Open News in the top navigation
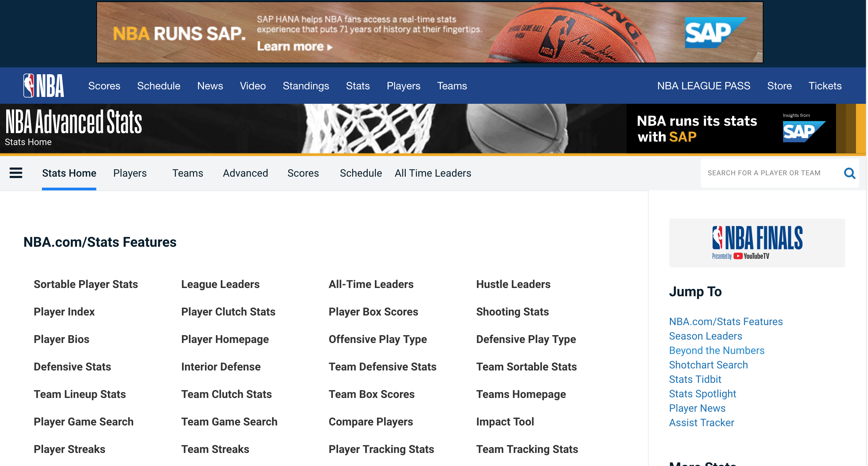 (x=210, y=86)
